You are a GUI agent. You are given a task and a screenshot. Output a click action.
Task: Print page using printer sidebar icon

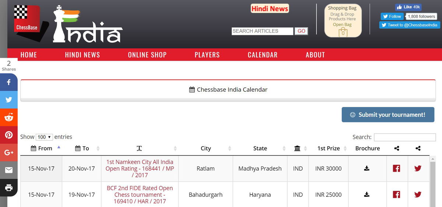pyautogui.click(x=9, y=188)
